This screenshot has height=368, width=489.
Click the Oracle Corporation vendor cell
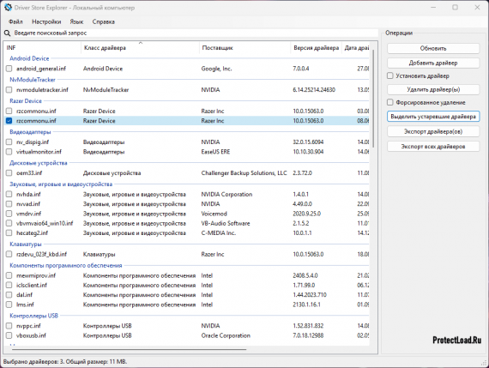click(x=226, y=335)
